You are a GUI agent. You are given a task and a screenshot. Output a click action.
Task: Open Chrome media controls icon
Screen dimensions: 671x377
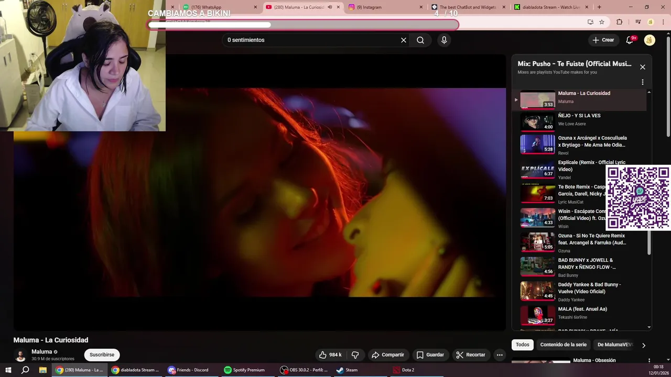click(638, 22)
